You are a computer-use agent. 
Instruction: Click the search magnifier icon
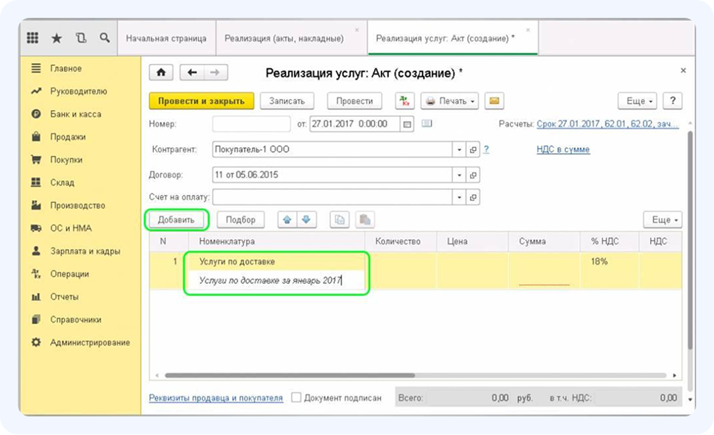click(x=105, y=38)
